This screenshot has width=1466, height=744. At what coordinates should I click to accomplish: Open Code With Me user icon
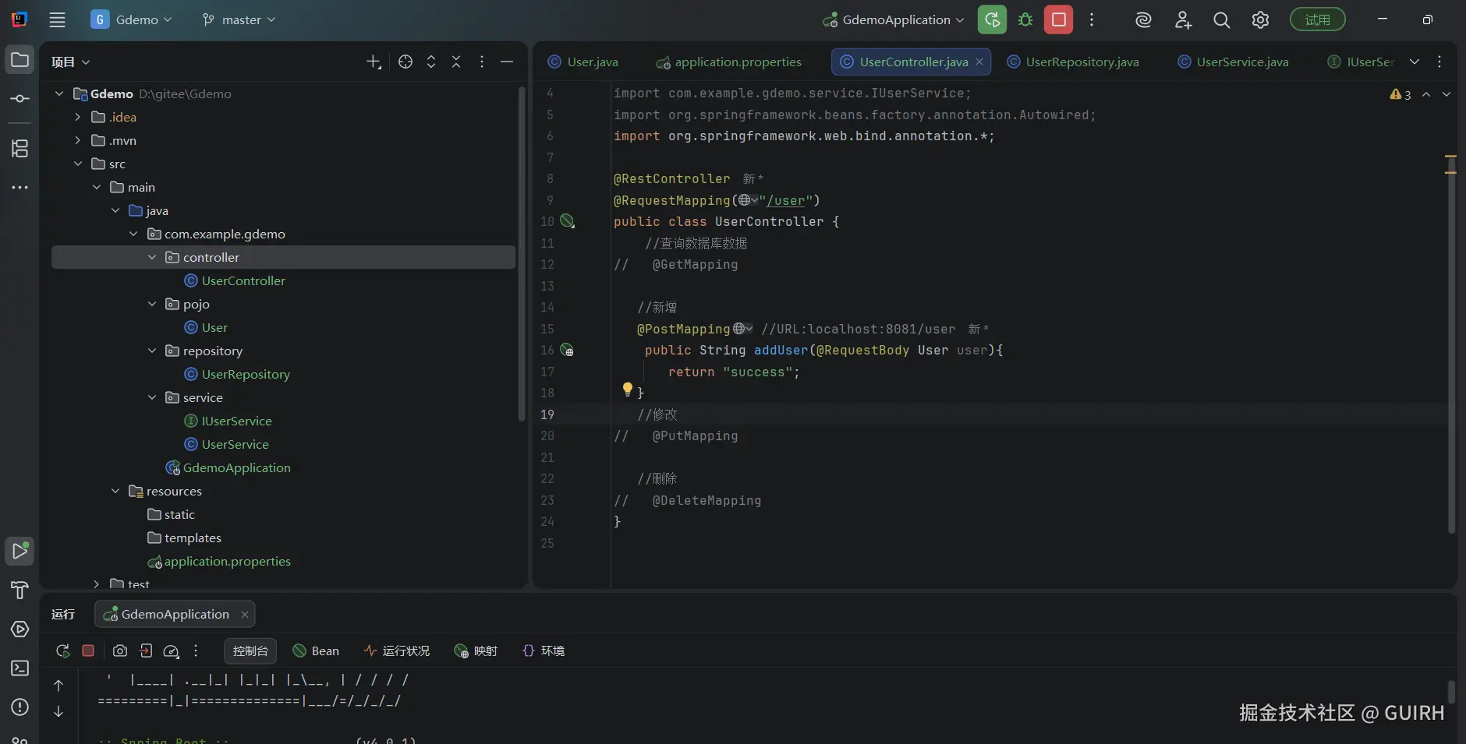(x=1183, y=20)
